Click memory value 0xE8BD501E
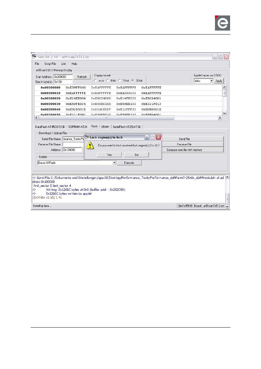This screenshot has width=261, height=369. [x=151, y=109]
